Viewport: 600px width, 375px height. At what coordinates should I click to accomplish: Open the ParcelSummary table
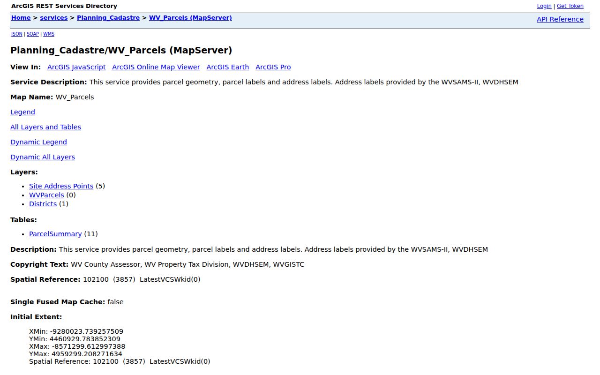pyautogui.click(x=55, y=234)
